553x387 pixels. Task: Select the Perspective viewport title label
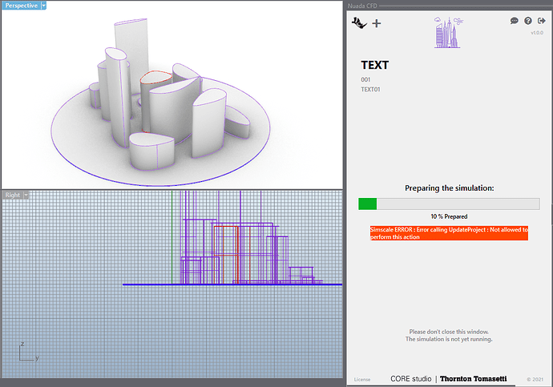(x=21, y=6)
